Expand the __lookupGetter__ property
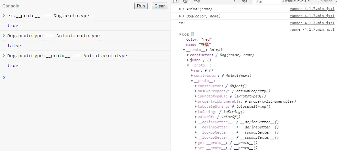This screenshot has height=151, width=337. 196,132
